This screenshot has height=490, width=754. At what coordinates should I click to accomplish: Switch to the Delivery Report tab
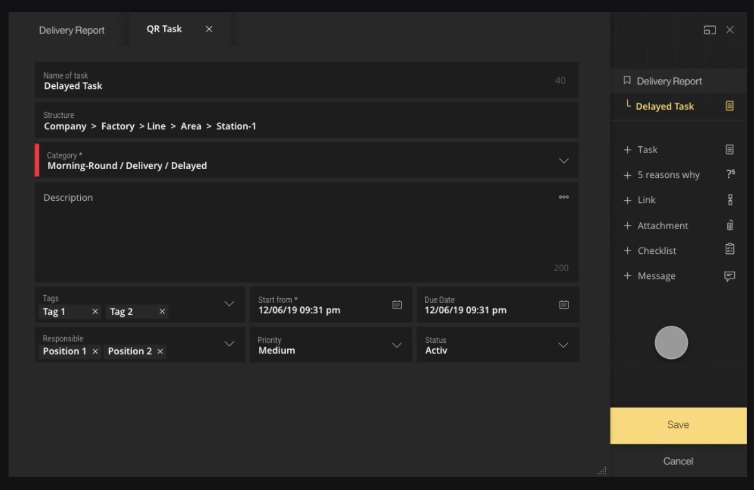click(x=72, y=30)
